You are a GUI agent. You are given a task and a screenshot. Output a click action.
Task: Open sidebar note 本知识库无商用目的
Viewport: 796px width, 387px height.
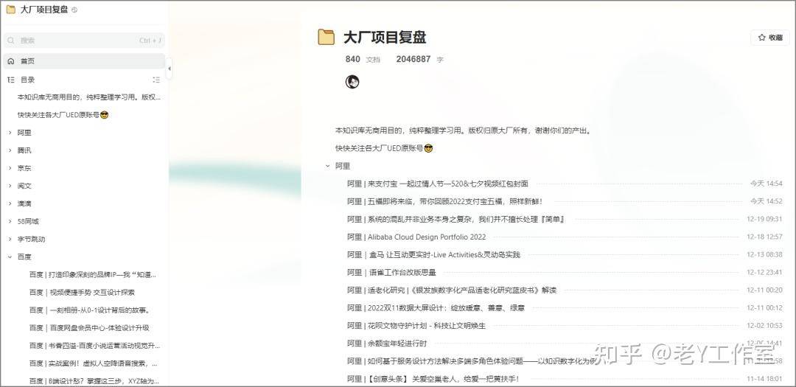click(89, 97)
